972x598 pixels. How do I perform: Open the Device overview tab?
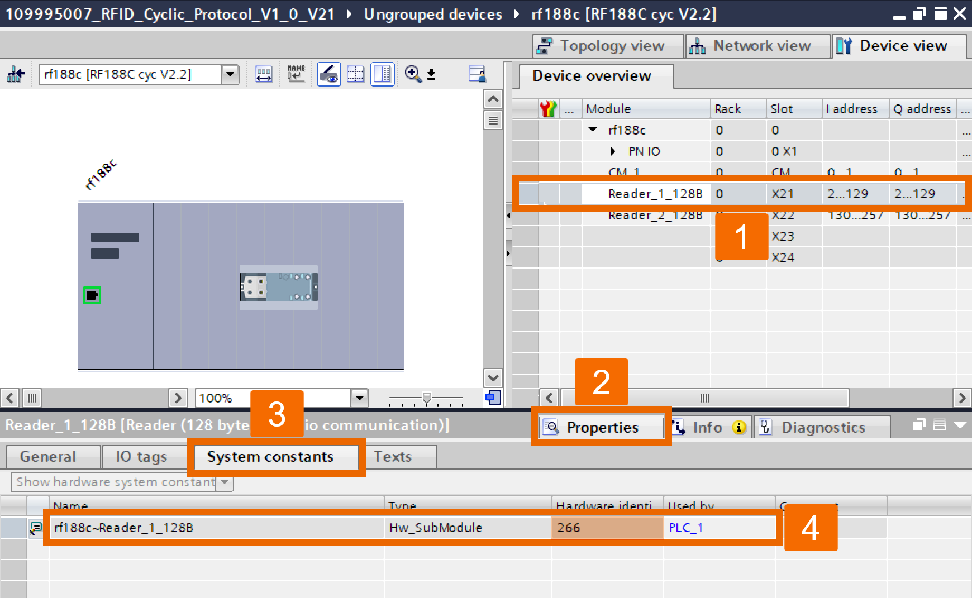click(x=596, y=76)
